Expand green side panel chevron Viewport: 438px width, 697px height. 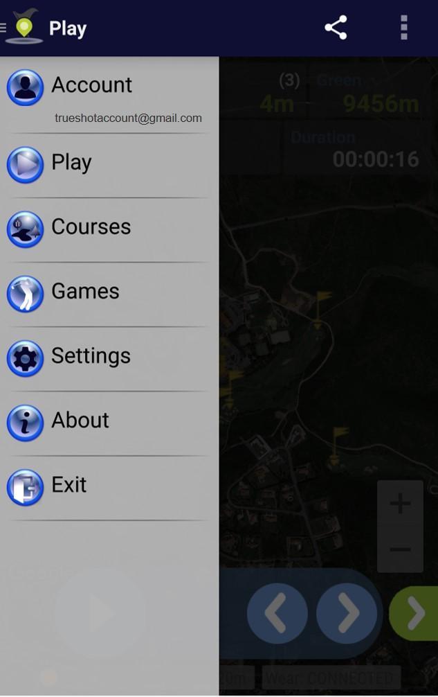(x=414, y=613)
